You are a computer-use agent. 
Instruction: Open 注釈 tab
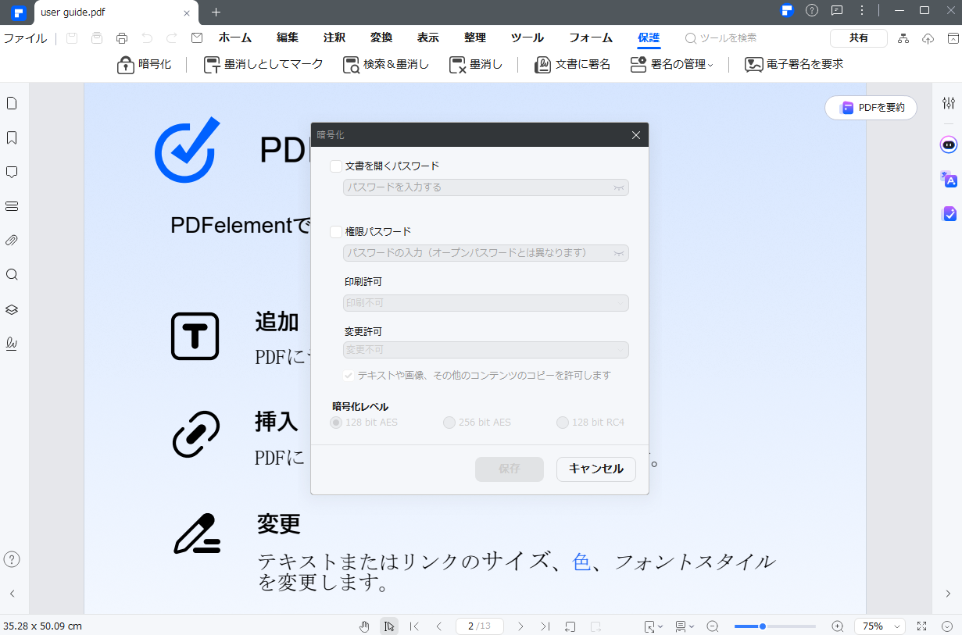pyautogui.click(x=334, y=38)
